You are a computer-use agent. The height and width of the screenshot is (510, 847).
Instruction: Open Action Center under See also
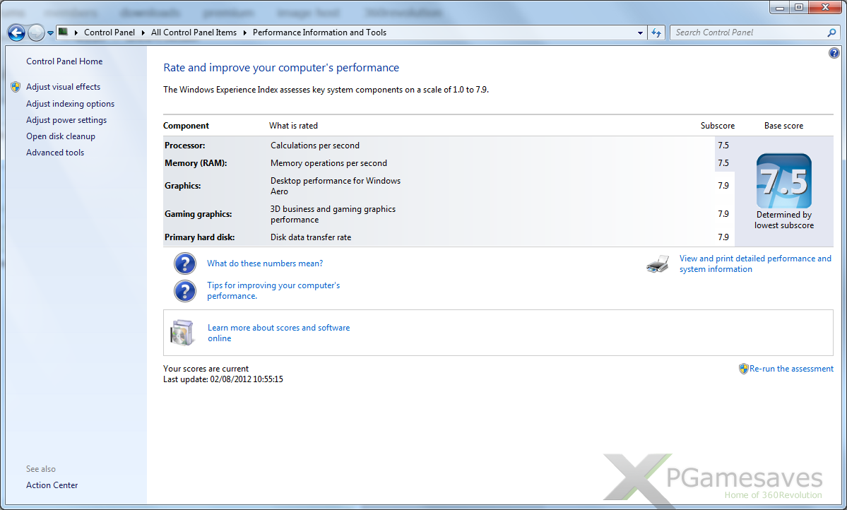pos(52,485)
